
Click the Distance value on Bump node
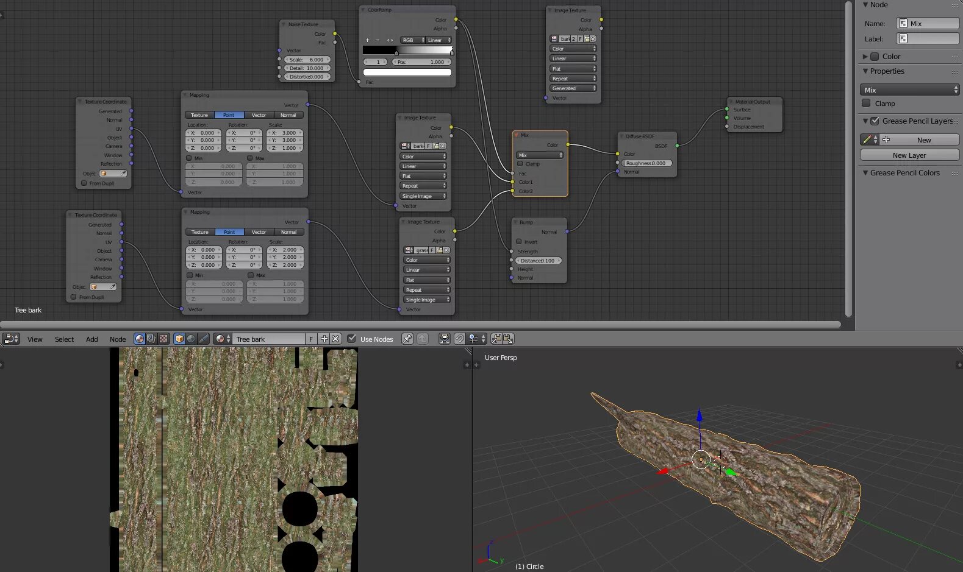(538, 261)
